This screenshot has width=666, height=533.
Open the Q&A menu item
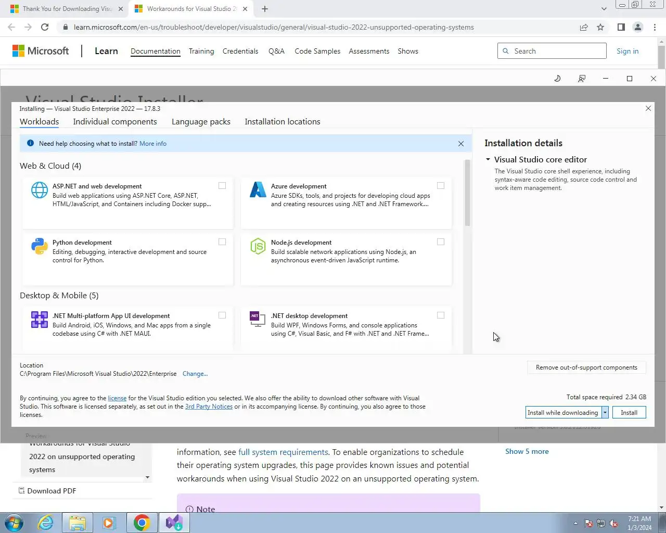(276, 51)
